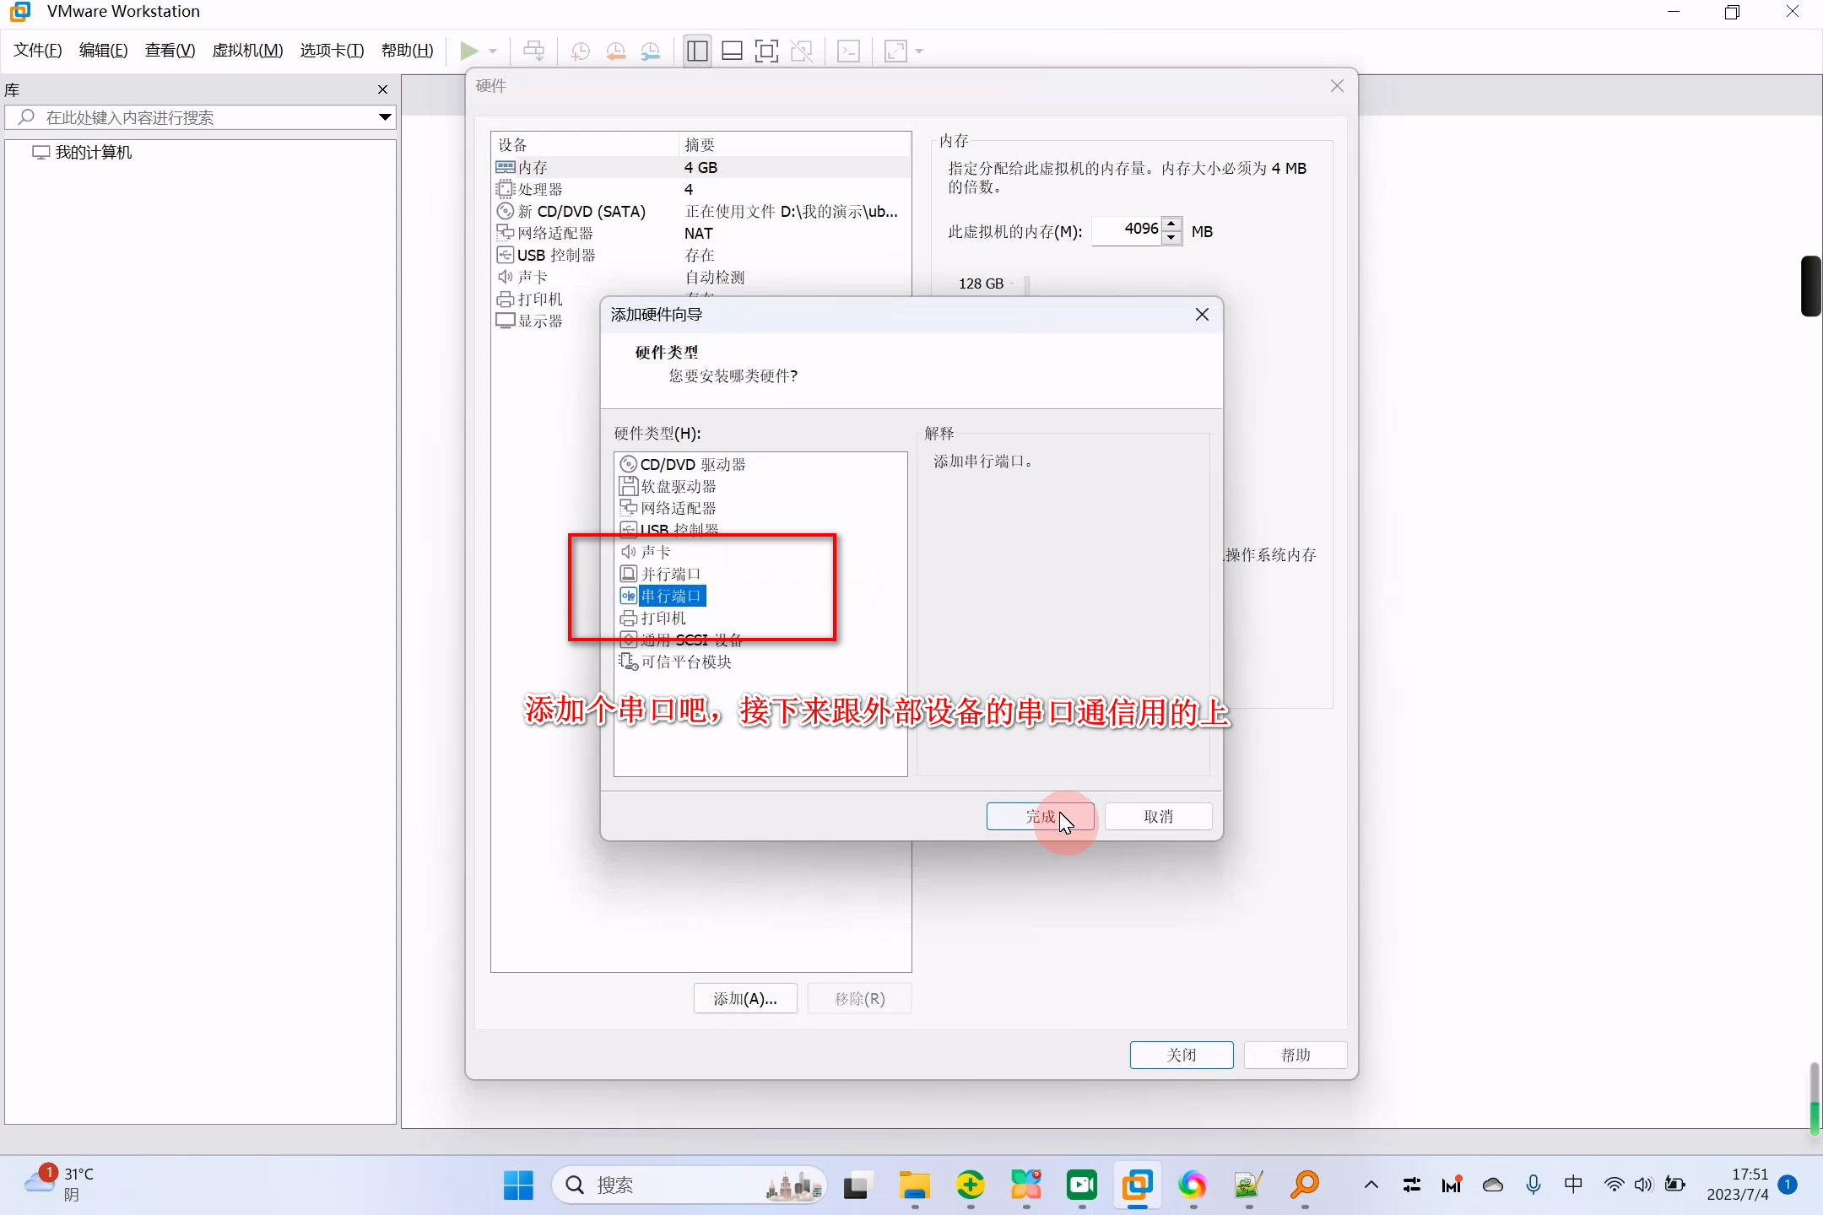Open the weather widget showing 31°C
Image resolution: width=1823 pixels, height=1215 pixels.
59,1184
